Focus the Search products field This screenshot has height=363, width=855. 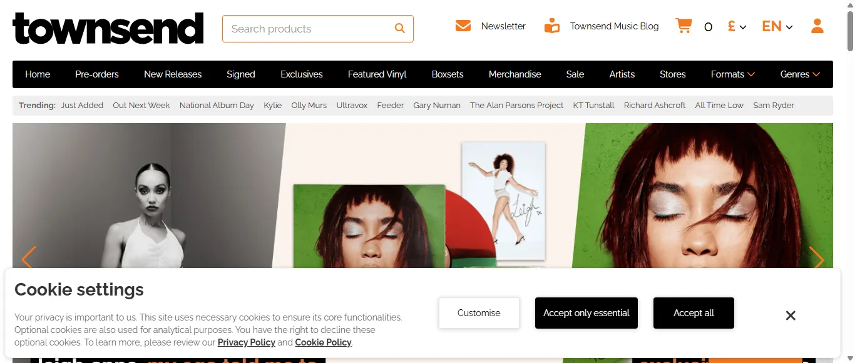click(307, 29)
